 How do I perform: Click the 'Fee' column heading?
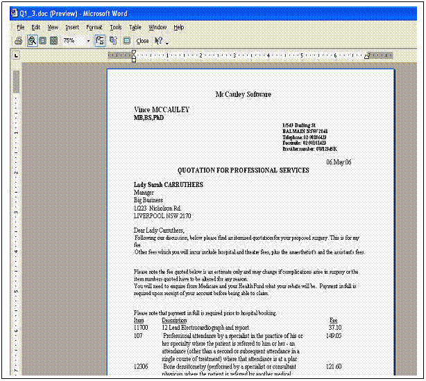[x=334, y=320]
